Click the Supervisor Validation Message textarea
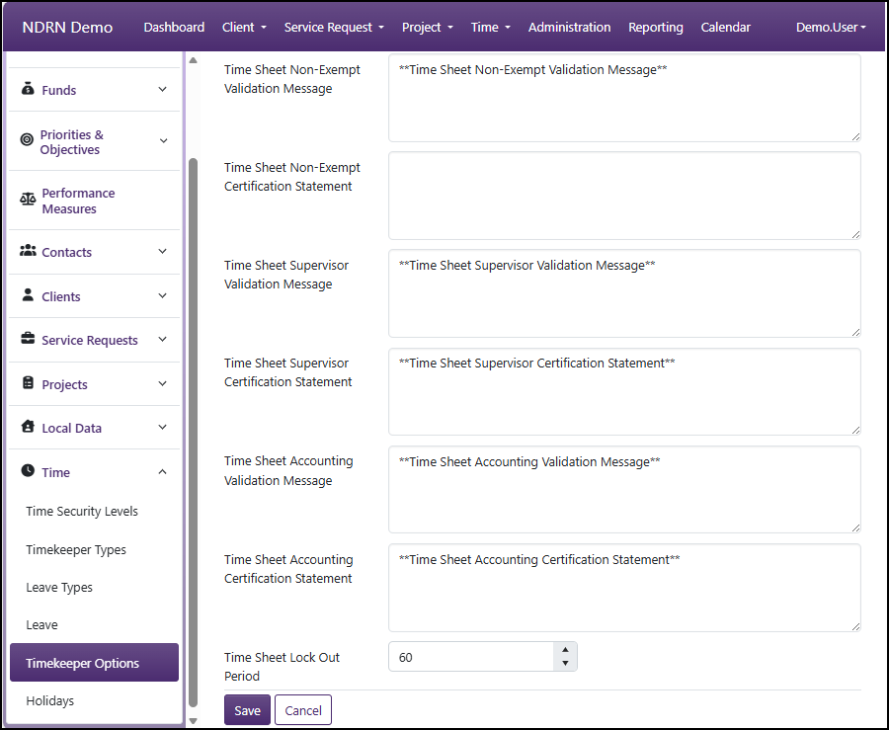 pyautogui.click(x=625, y=293)
